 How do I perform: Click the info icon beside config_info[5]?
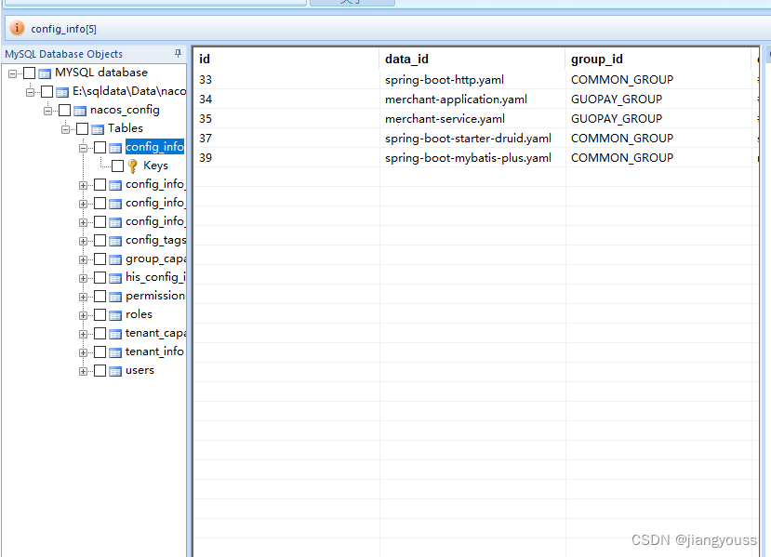click(16, 28)
